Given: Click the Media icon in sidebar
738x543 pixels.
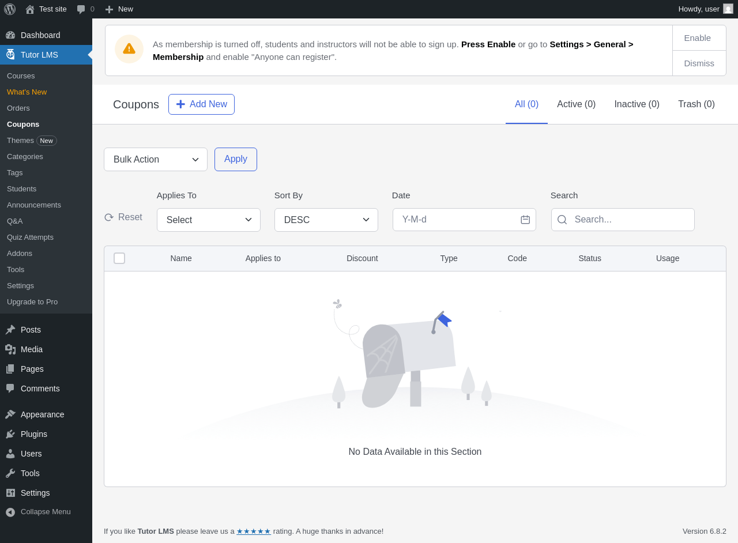Looking at the screenshot, I should click(10, 349).
